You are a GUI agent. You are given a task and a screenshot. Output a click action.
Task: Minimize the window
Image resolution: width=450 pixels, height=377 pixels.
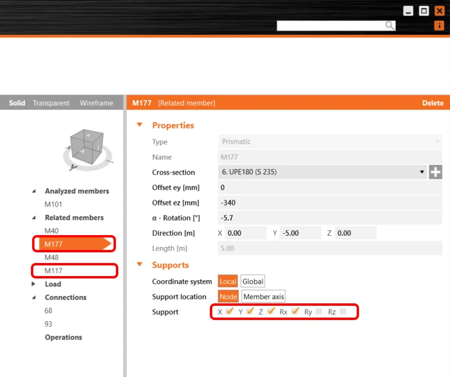click(408, 11)
